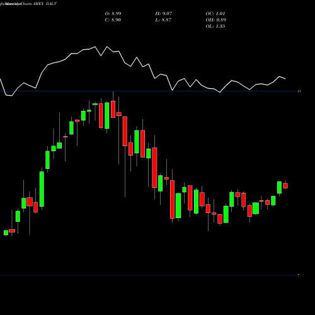Click the price axis label 11
The width and height of the screenshot is (315, 315).
299,91
